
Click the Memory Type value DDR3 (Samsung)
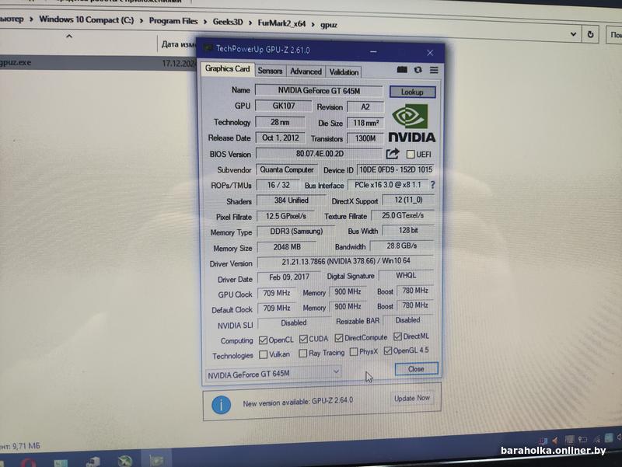(296, 231)
